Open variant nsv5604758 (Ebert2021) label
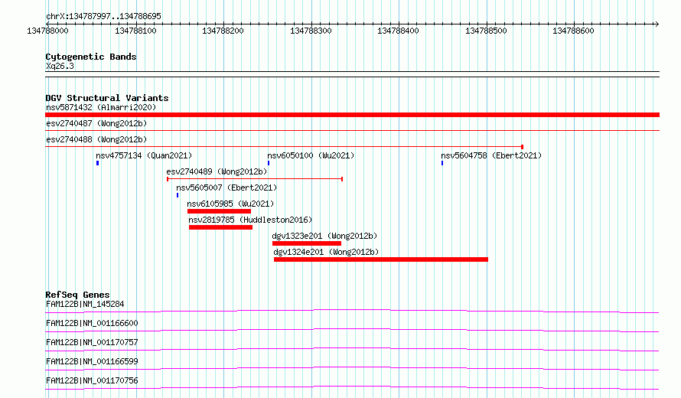Screen dimensions: 681x398 click(x=491, y=155)
